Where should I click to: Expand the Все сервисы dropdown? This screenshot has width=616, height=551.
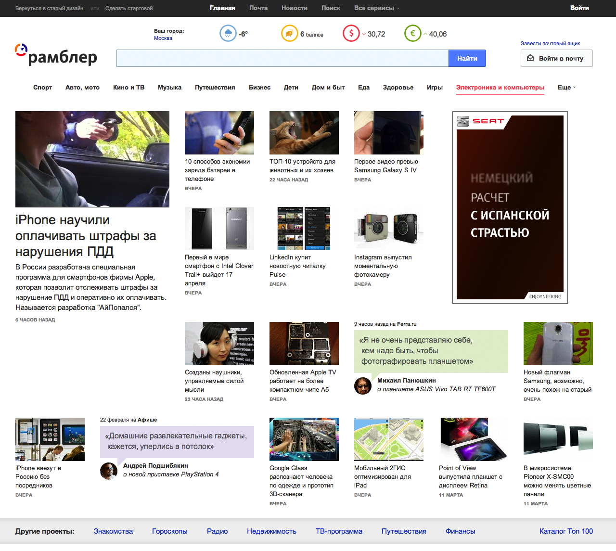click(376, 8)
